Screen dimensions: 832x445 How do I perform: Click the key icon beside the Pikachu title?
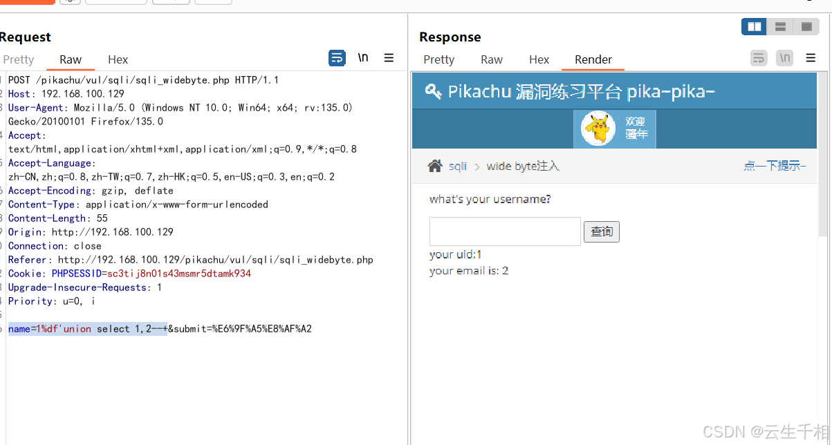coord(434,91)
